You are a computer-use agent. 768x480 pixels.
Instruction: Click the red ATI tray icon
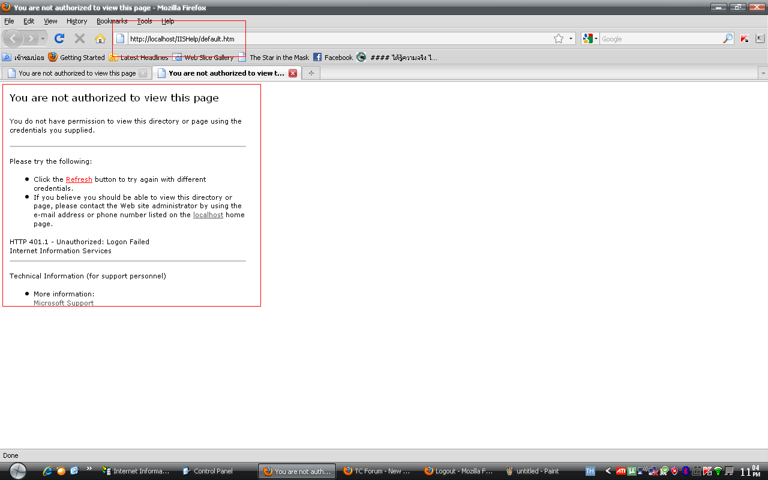pyautogui.click(x=621, y=471)
